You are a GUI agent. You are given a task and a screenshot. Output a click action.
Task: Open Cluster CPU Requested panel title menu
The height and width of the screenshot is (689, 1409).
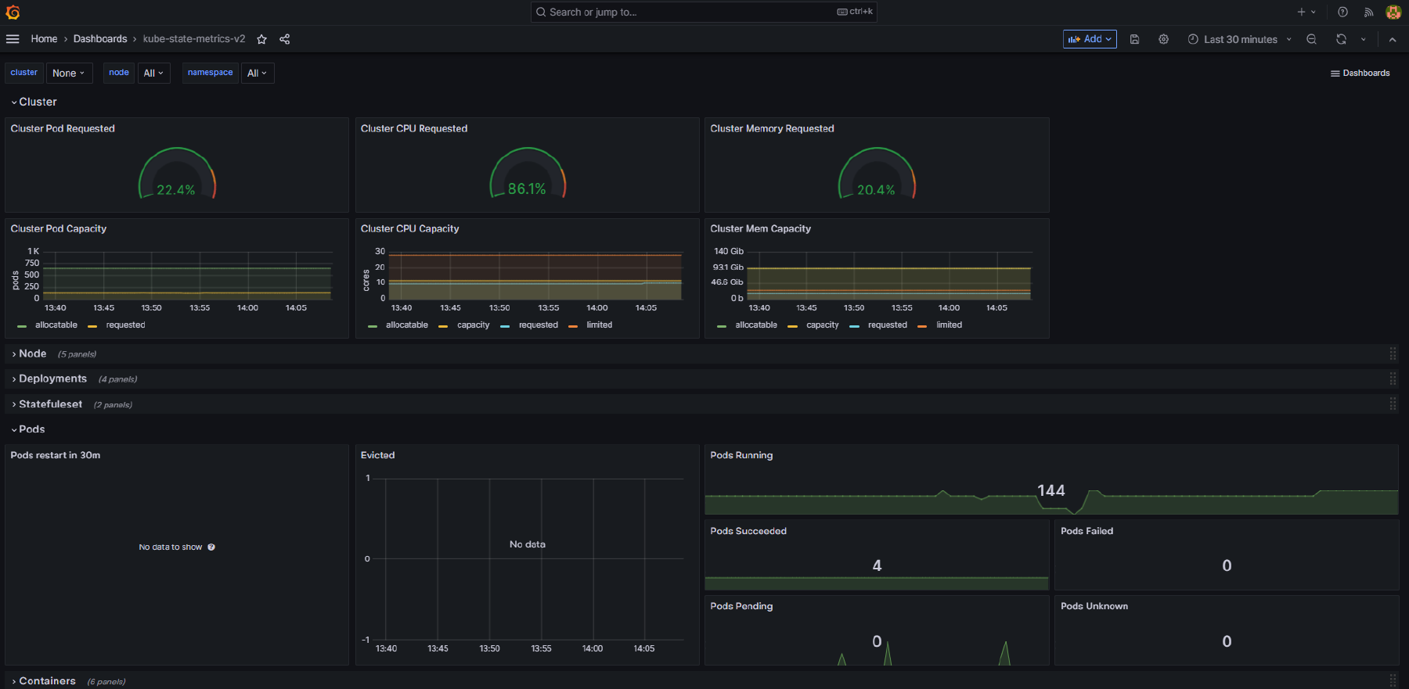point(414,128)
